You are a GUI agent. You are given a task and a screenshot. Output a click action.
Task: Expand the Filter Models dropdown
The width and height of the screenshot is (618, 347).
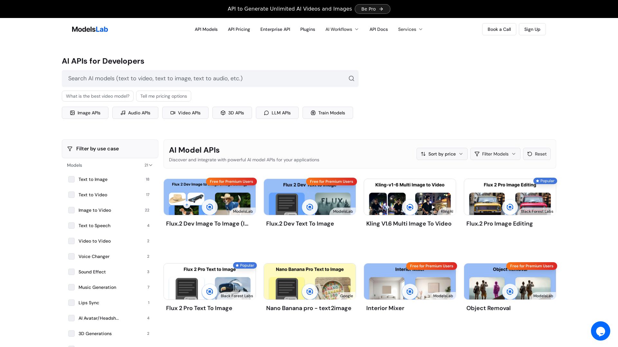pos(495,154)
